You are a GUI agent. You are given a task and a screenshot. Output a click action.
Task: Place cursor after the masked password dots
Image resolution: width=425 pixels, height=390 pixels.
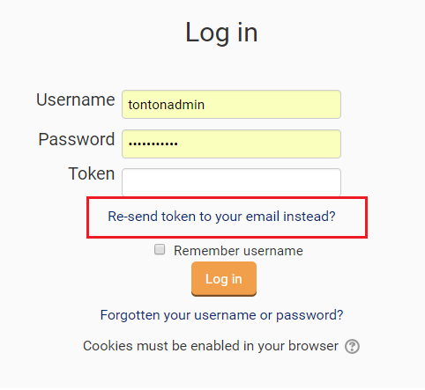[179, 144]
